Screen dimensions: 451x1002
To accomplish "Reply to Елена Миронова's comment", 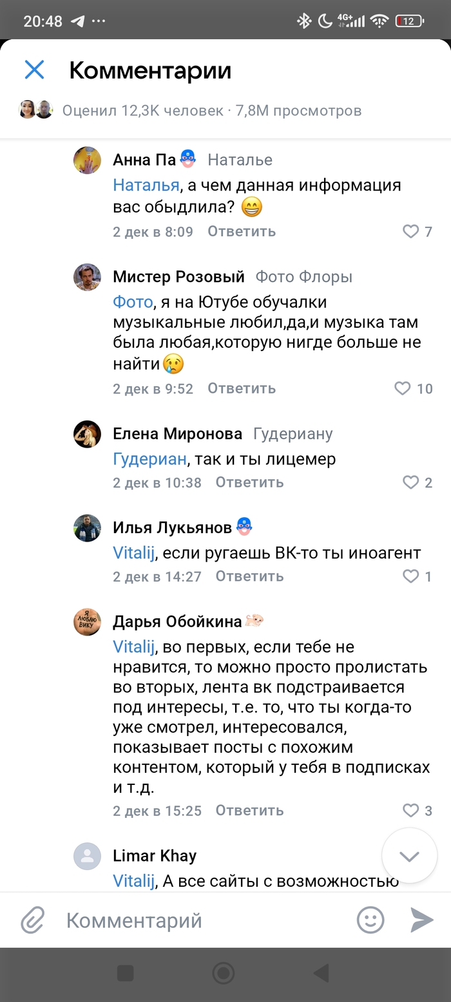I will point(249,482).
